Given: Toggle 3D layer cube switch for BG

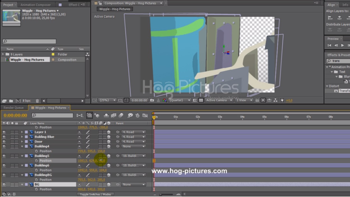Looking at the screenshot, I should coord(109,184).
